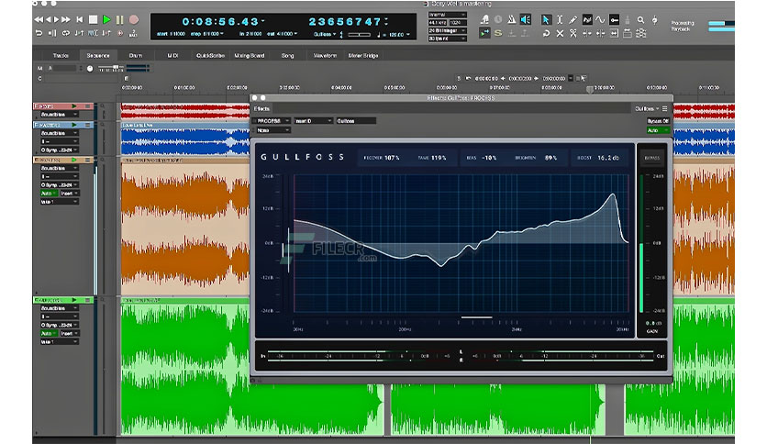Click the Slide tool icon

click(628, 33)
